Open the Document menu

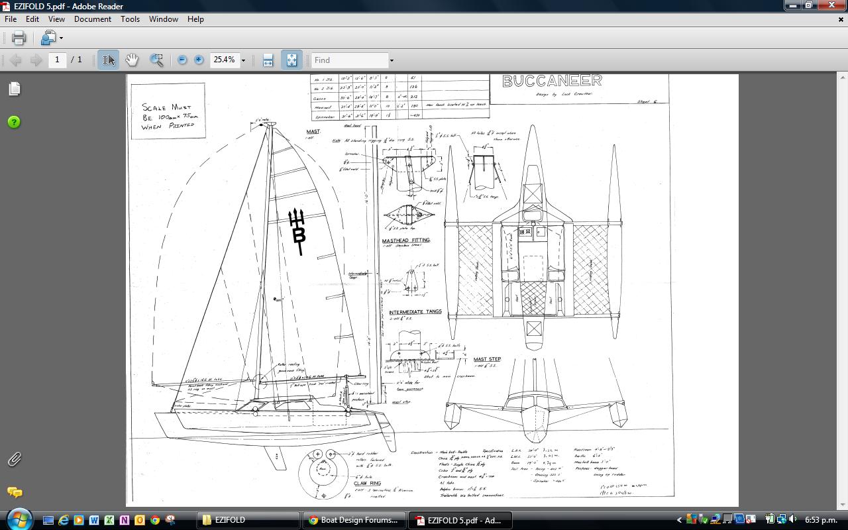coord(92,19)
